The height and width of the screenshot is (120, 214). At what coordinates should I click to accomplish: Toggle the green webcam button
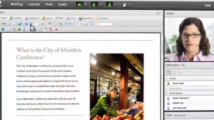[109, 5]
